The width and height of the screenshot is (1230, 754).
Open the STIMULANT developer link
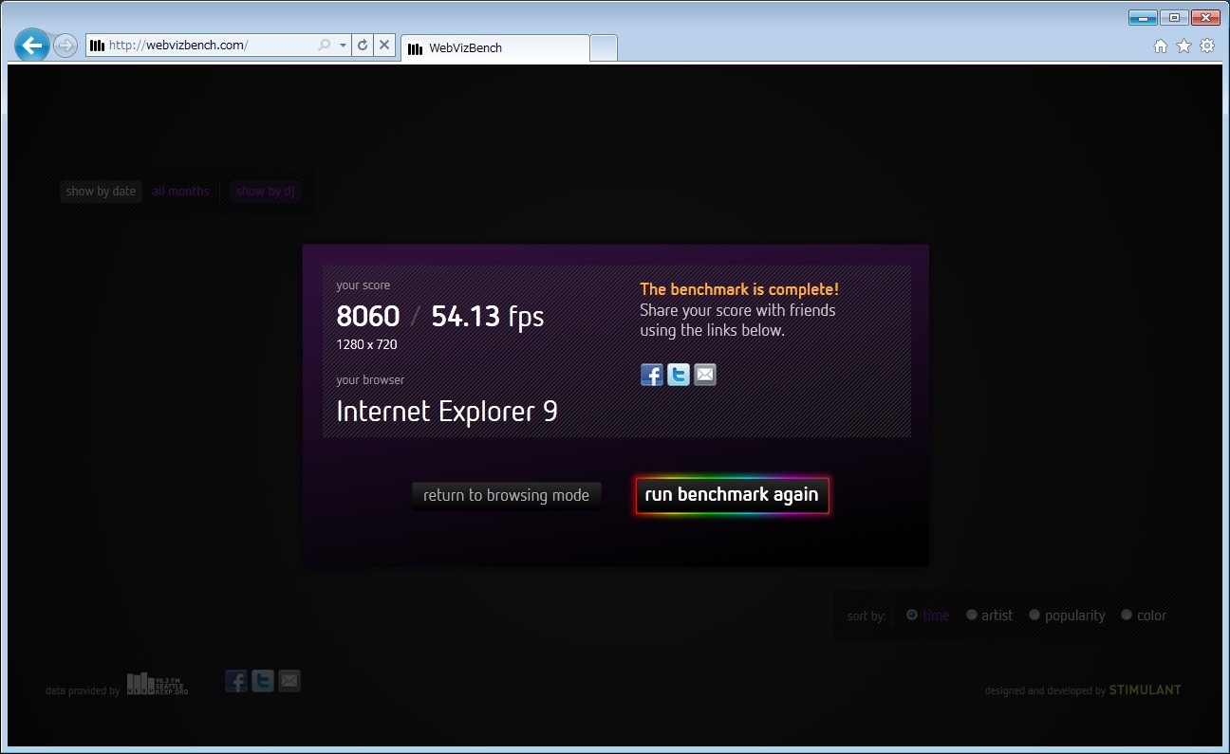pos(1146,690)
